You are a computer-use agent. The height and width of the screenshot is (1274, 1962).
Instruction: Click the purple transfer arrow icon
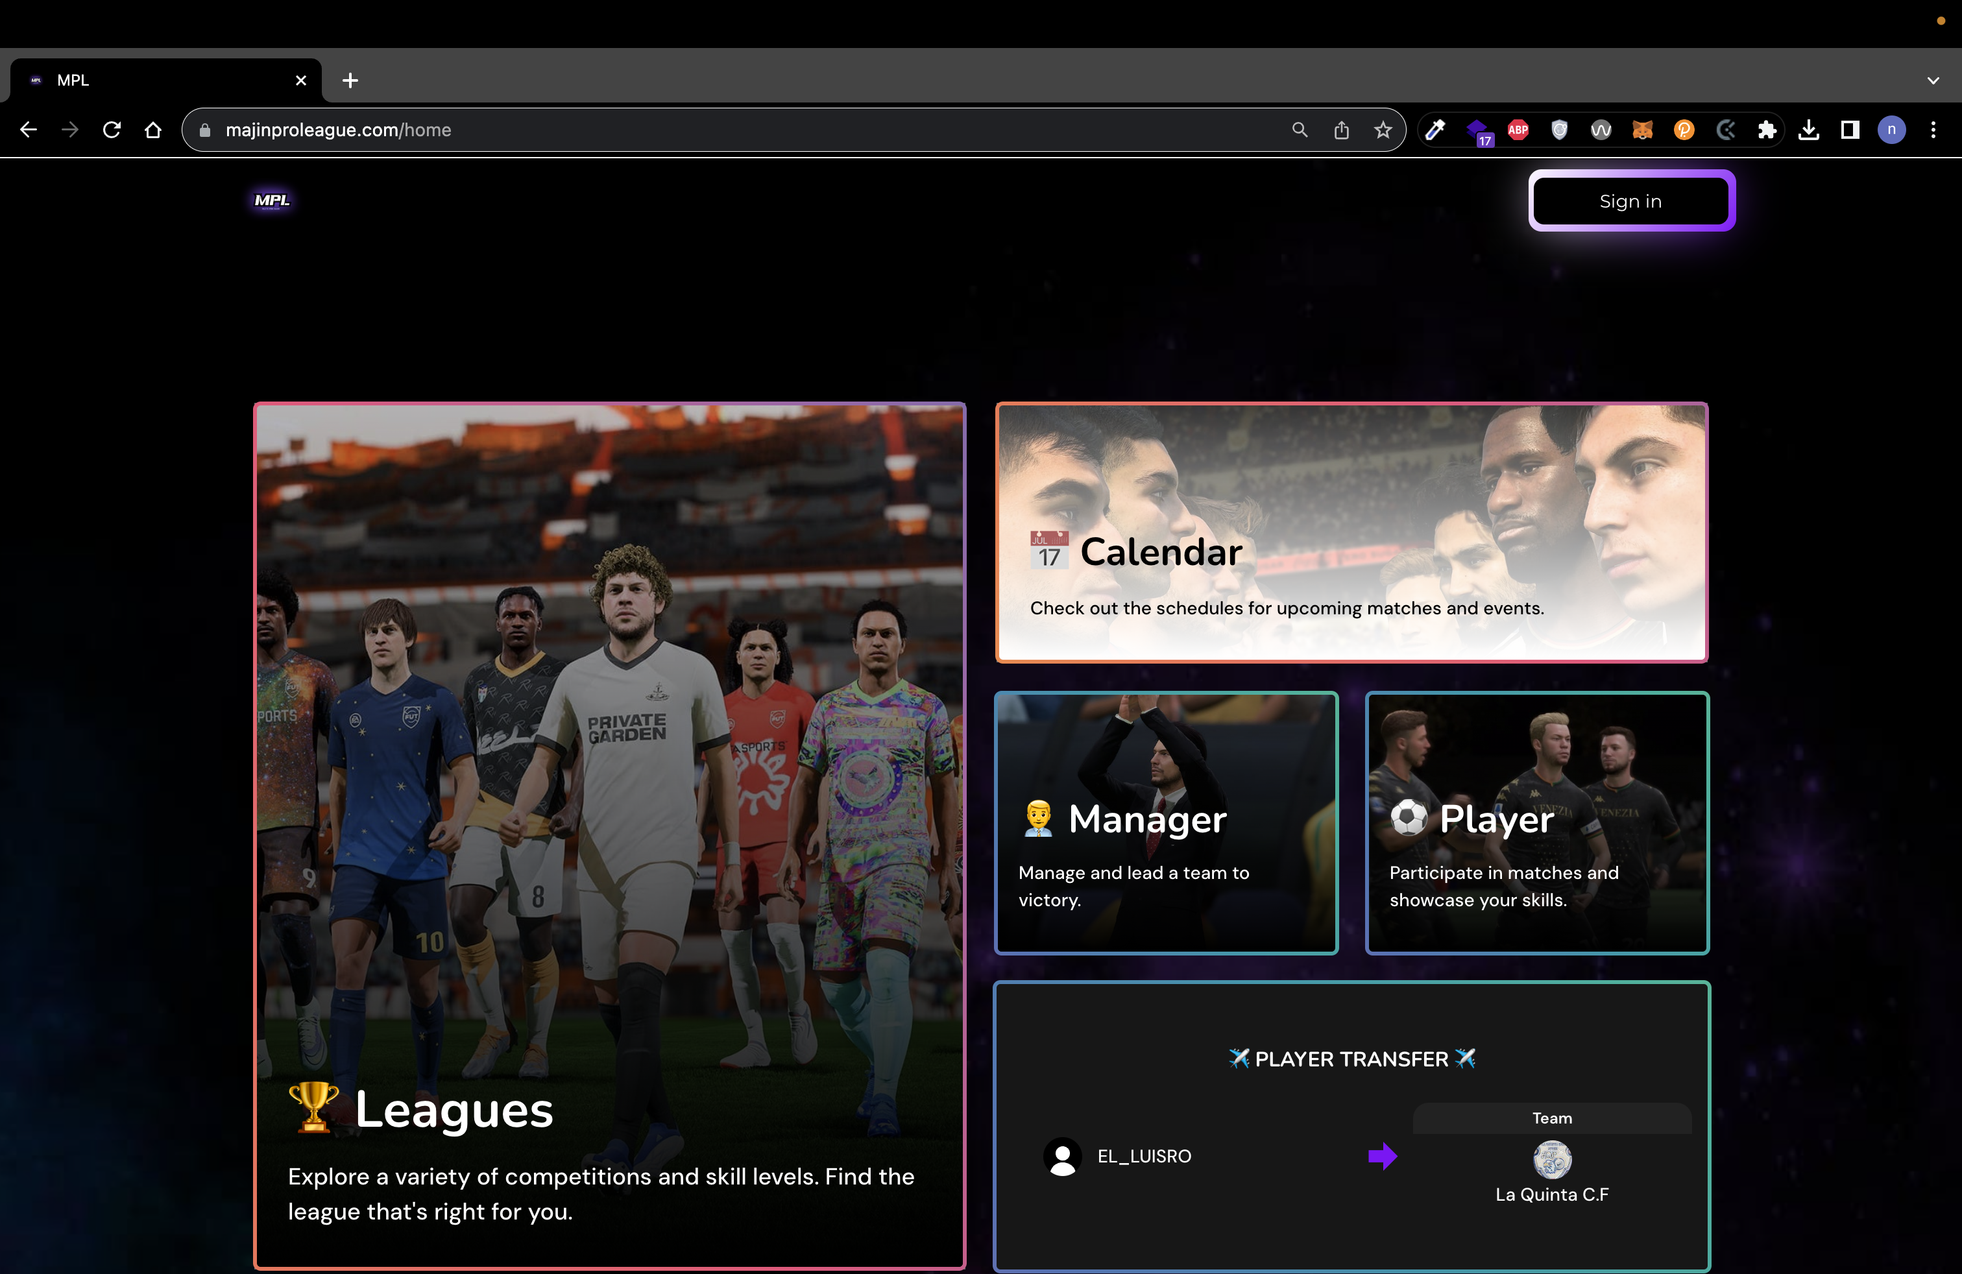[1383, 1156]
